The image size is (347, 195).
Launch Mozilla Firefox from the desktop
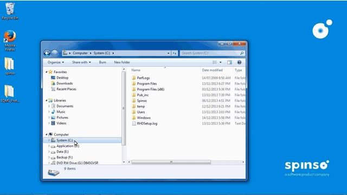(x=10, y=41)
